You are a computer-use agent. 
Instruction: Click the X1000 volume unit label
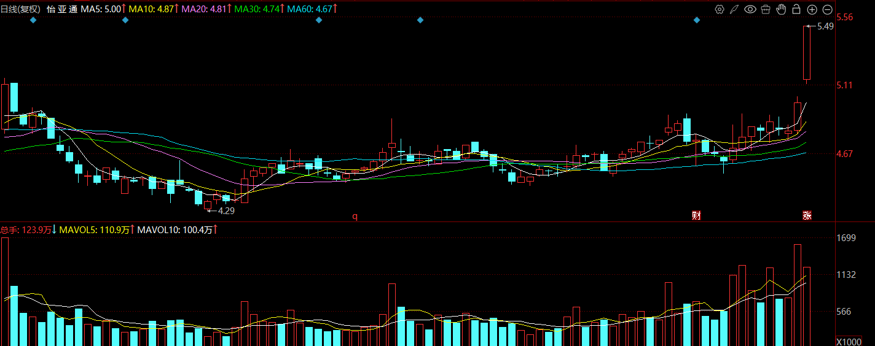(850, 341)
